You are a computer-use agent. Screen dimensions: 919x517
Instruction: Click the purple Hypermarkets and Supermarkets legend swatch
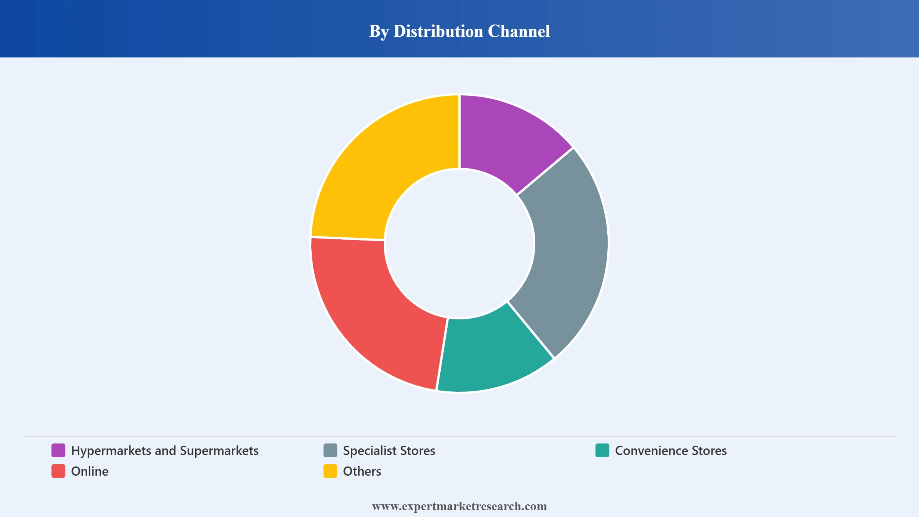(58, 450)
